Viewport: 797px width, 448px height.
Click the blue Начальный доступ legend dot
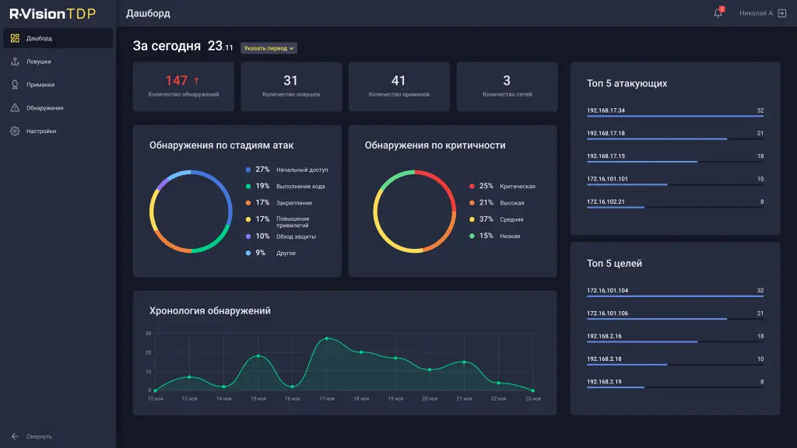248,170
